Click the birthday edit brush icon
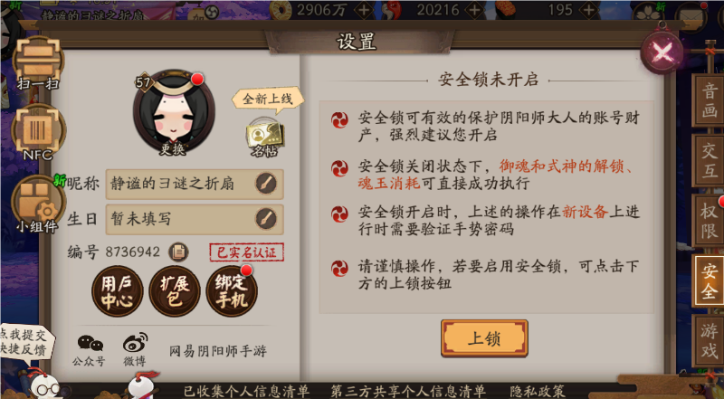724x399 pixels. point(266,219)
